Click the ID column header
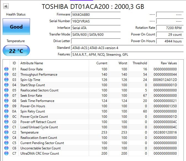 (x=14, y=63)
